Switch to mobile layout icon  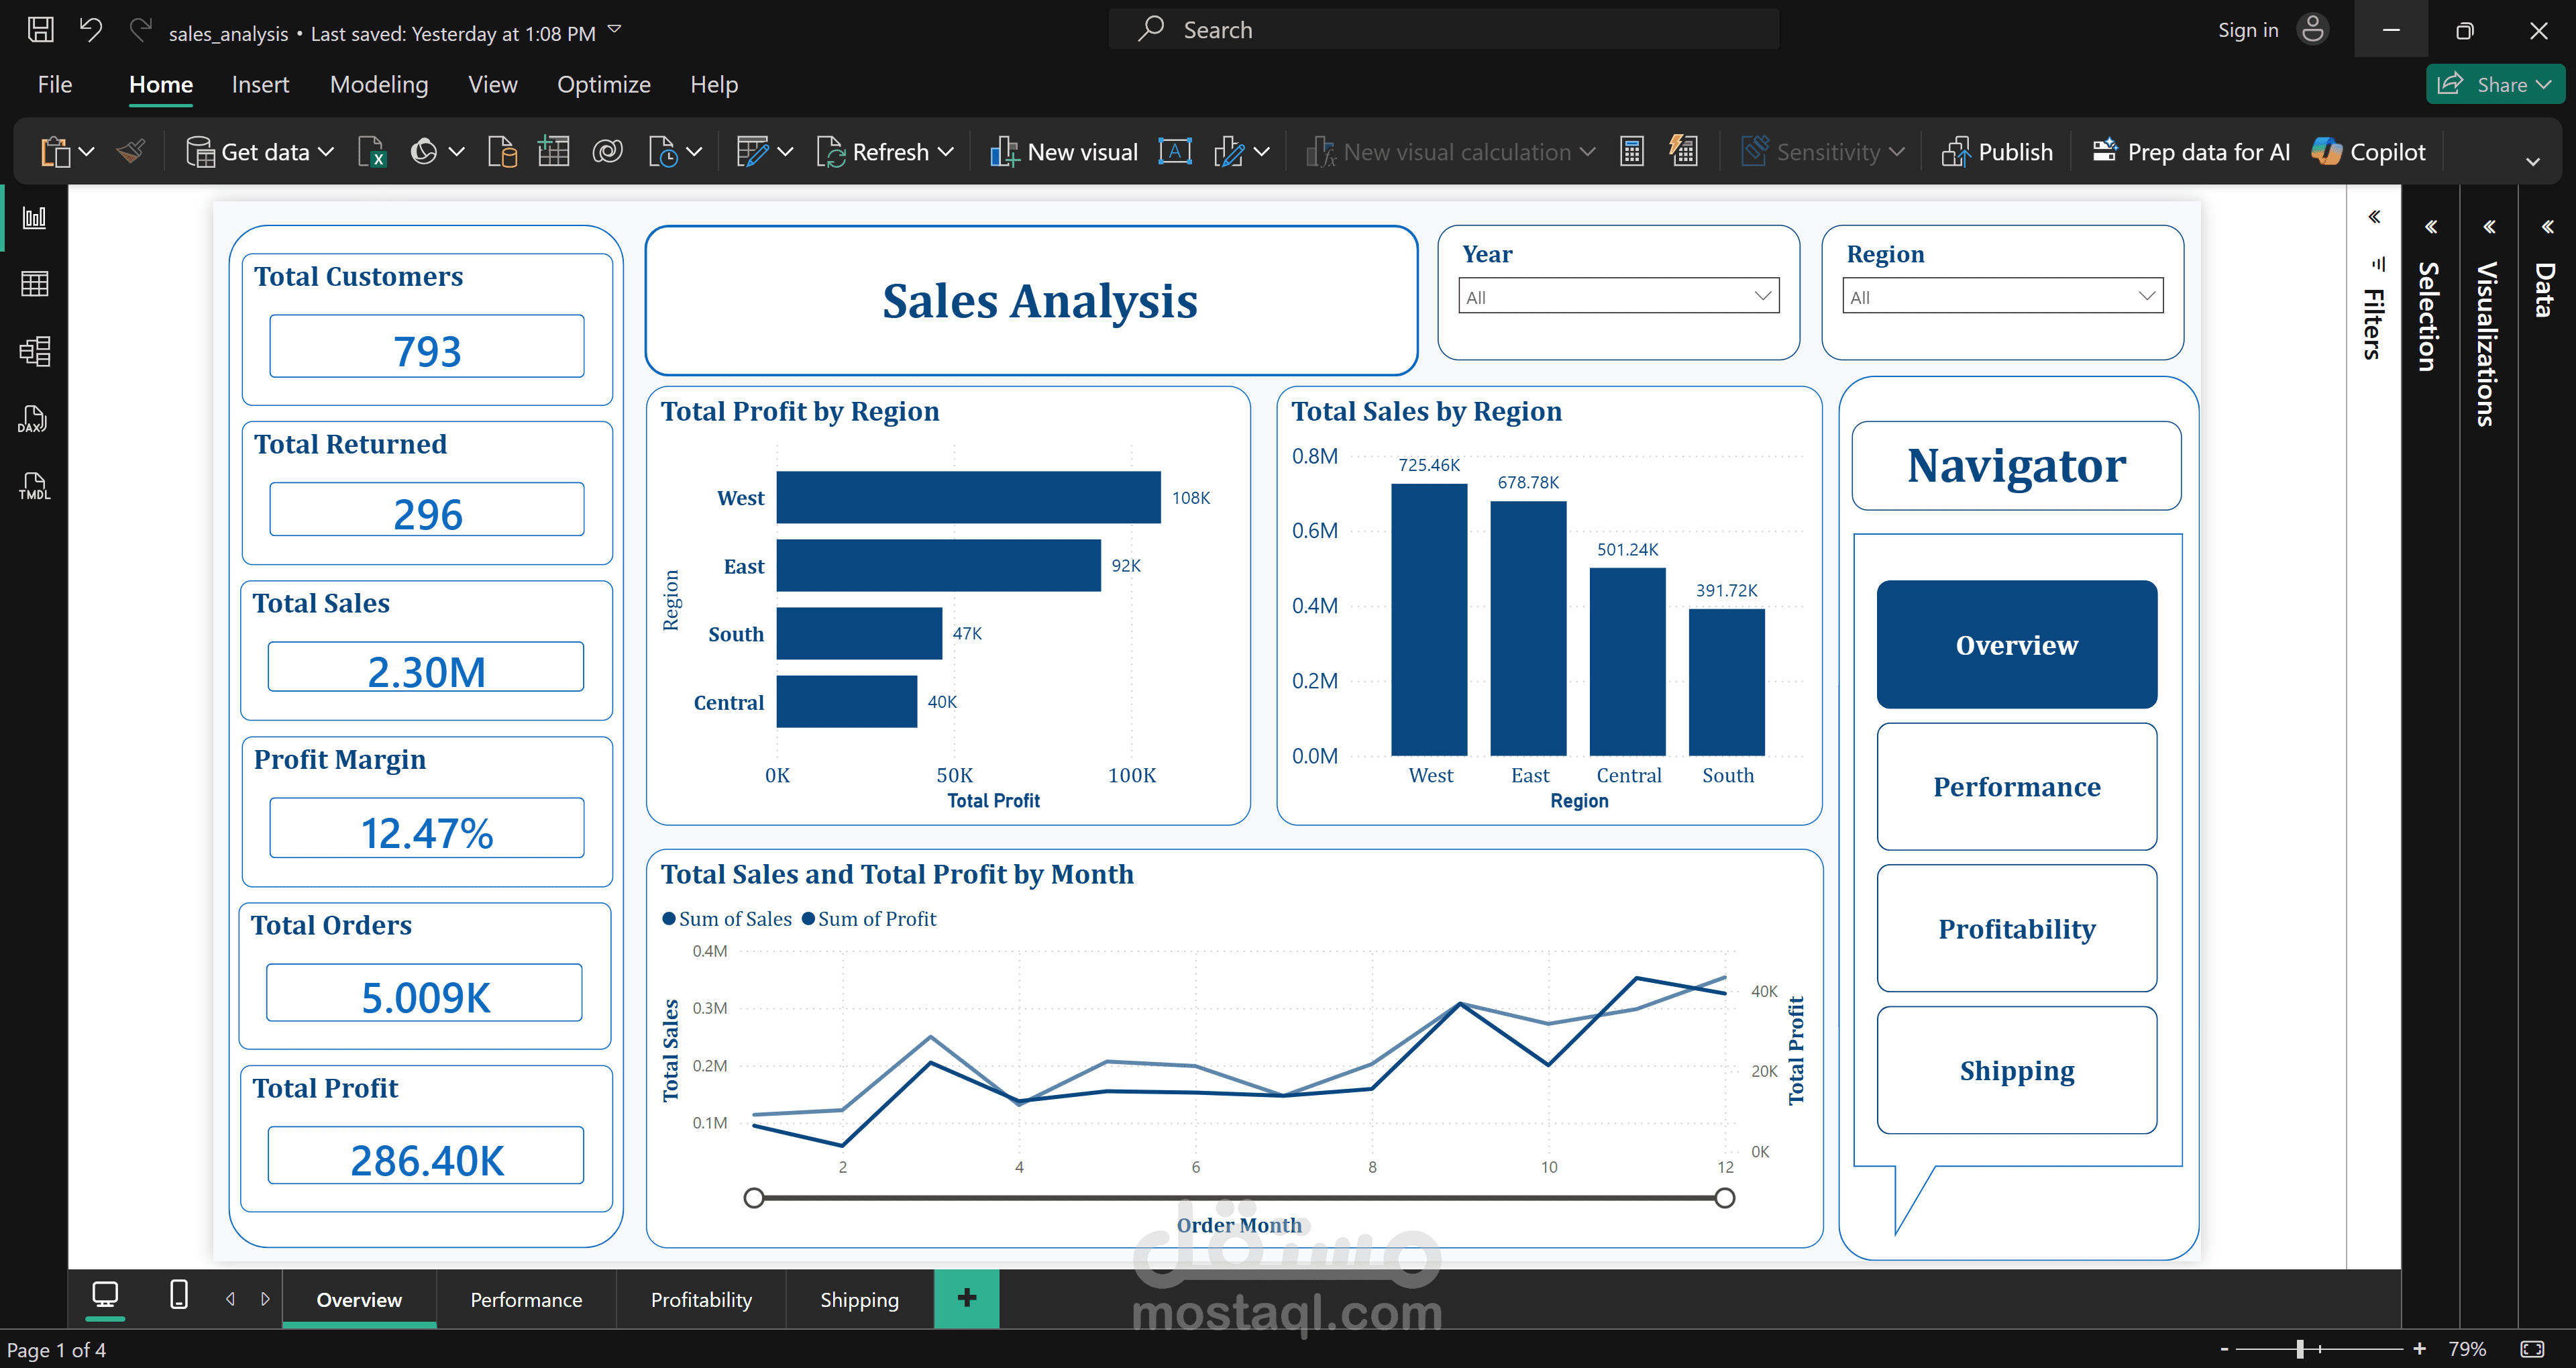coord(179,1295)
